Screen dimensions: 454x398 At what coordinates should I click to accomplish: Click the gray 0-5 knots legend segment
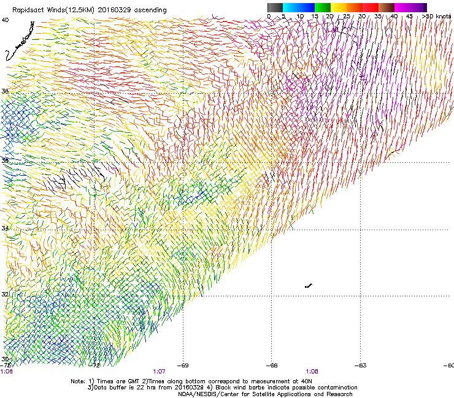(x=275, y=7)
